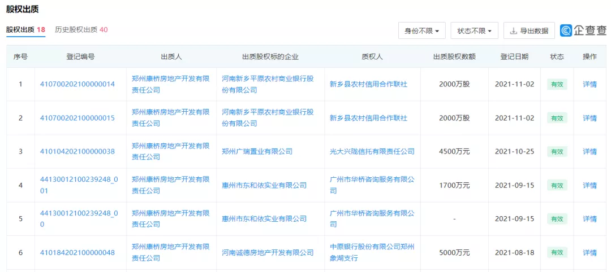This screenshot has width=611, height=272.
Task: Open 郑州康桥房地产 pledgor link in row 3
Action: pyautogui.click(x=171, y=152)
